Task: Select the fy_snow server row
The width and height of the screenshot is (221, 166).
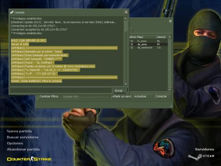Action: (x=149, y=41)
